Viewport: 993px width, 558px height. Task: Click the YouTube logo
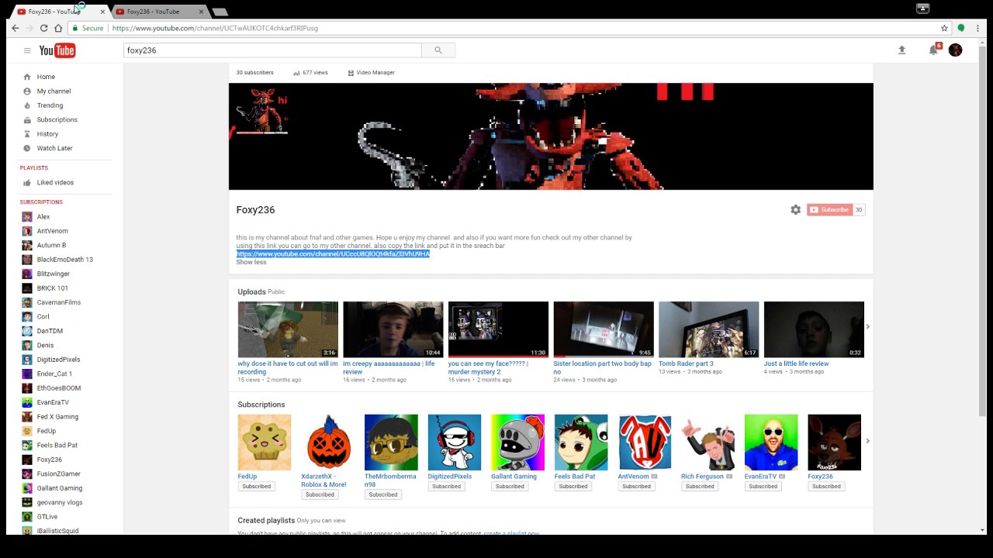point(57,50)
